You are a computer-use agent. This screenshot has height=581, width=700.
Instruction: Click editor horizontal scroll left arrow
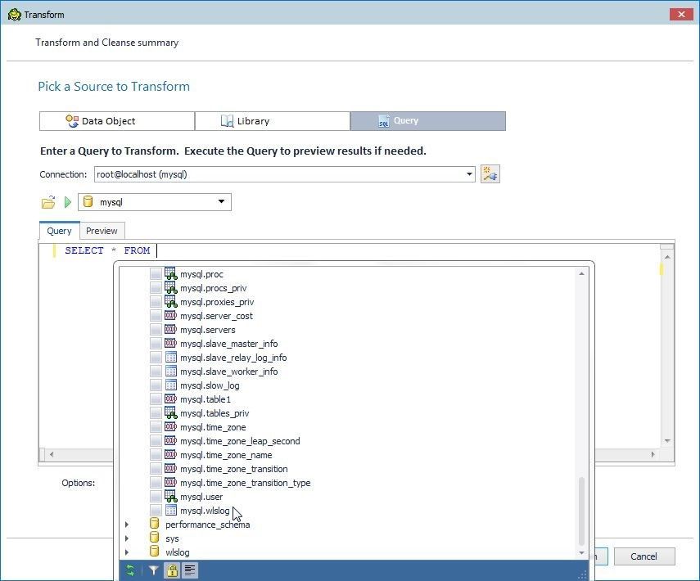[52, 454]
